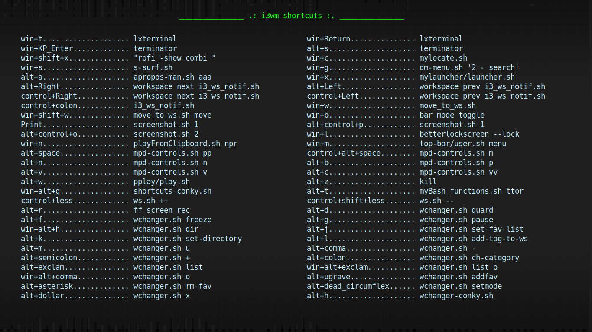Click 'wchanger.sh set-directory' command text
This screenshot has height=332, width=592.
tap(188, 239)
